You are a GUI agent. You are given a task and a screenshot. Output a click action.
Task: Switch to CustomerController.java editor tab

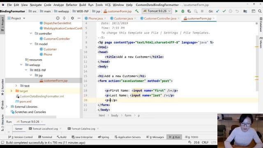point(160,18)
